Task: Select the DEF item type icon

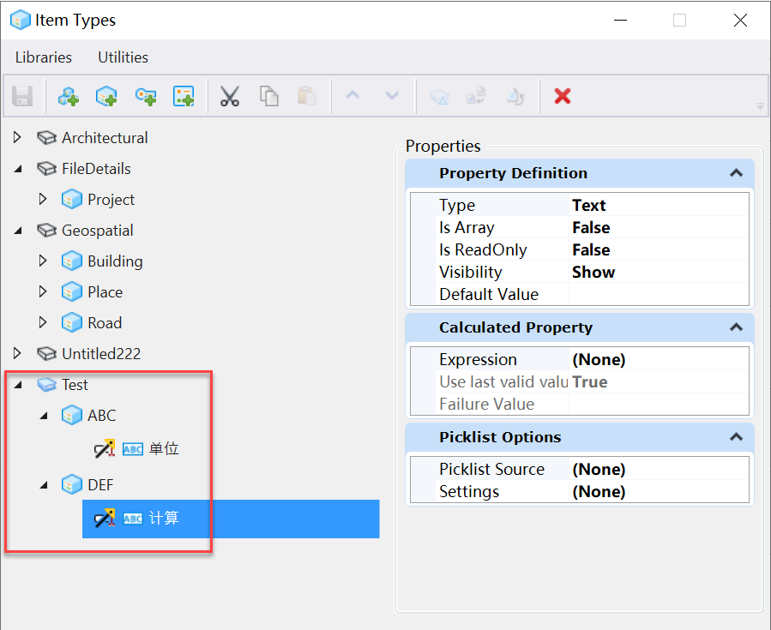Action: [x=72, y=485]
